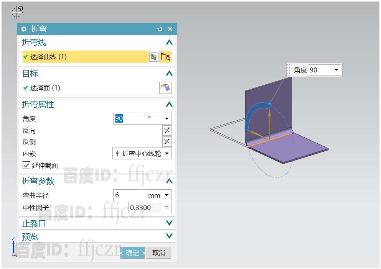Click the 确定 button
This screenshot has width=381, height=269.
132,253
